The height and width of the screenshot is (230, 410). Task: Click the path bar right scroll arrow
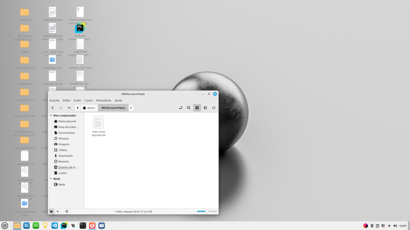click(132, 108)
